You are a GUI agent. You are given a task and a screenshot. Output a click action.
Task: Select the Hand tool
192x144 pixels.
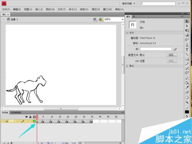(187, 98)
